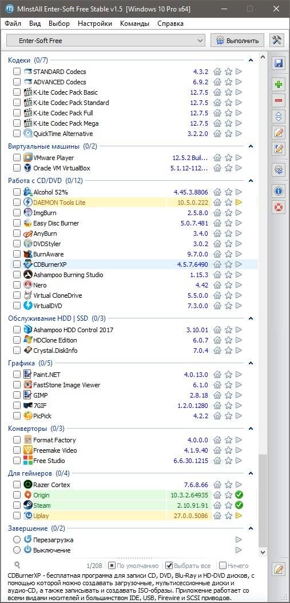
Task: Click the gear settings icon in sidebar
Action: tap(279, 169)
